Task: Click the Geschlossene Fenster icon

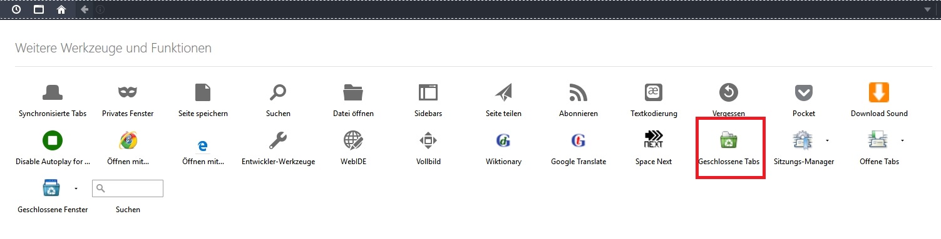Action: pos(51,188)
